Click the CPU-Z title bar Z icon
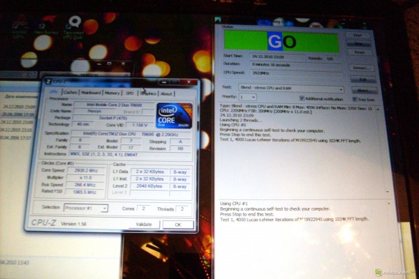 pyautogui.click(x=47, y=82)
